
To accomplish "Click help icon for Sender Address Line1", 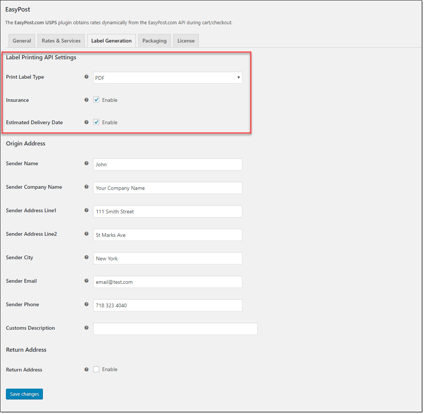I will click(86, 210).
